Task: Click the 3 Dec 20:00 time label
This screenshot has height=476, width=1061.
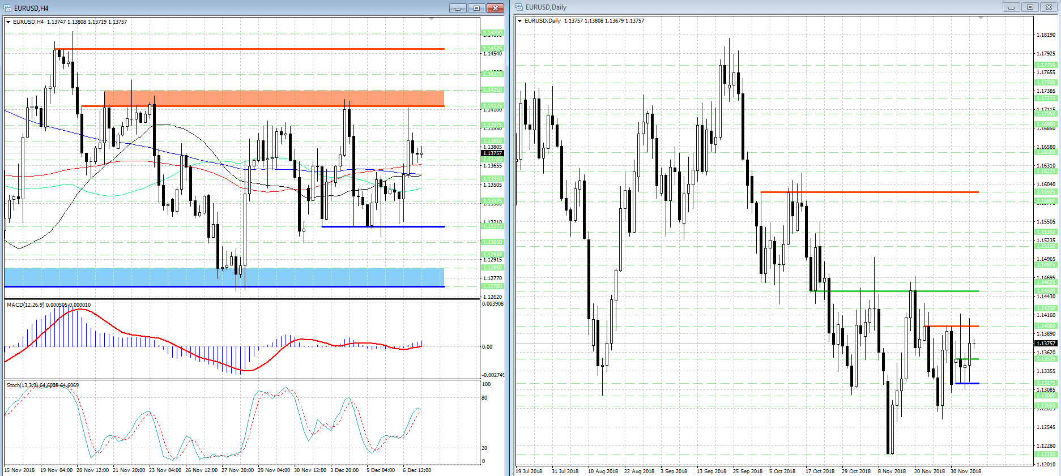Action: [x=344, y=470]
